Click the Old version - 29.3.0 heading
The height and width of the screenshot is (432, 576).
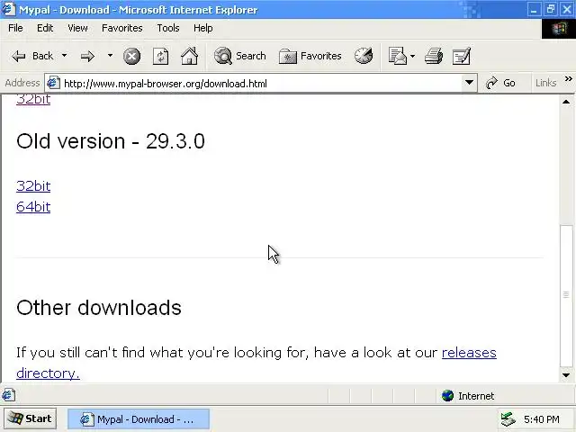coord(111,141)
